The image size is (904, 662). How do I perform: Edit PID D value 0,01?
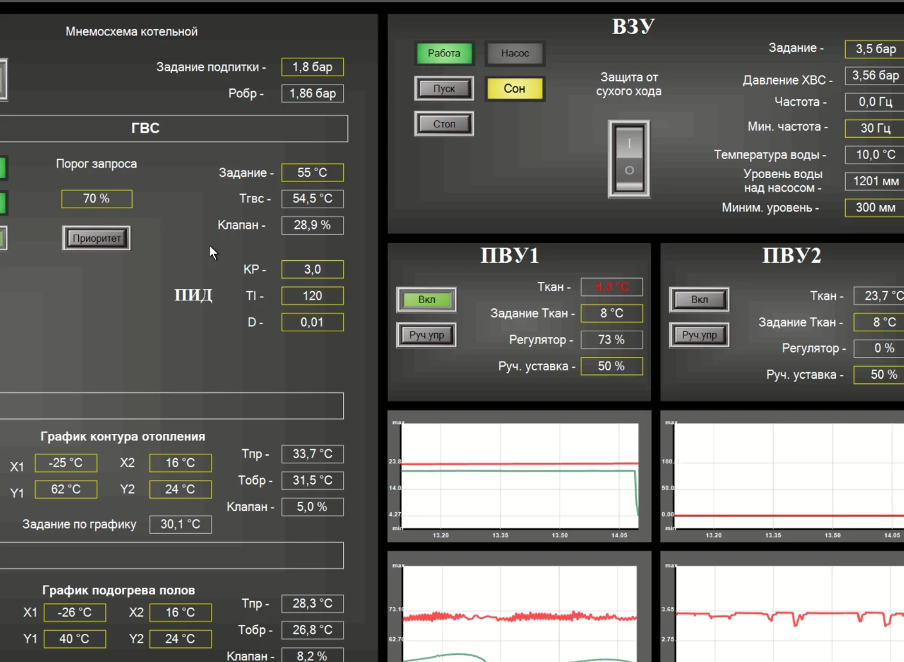[x=312, y=322]
